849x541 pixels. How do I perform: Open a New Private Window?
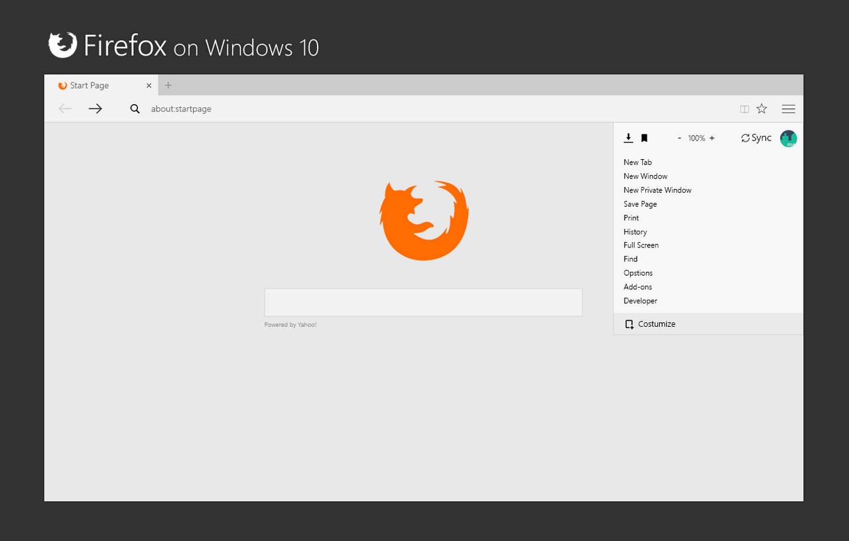[657, 190]
